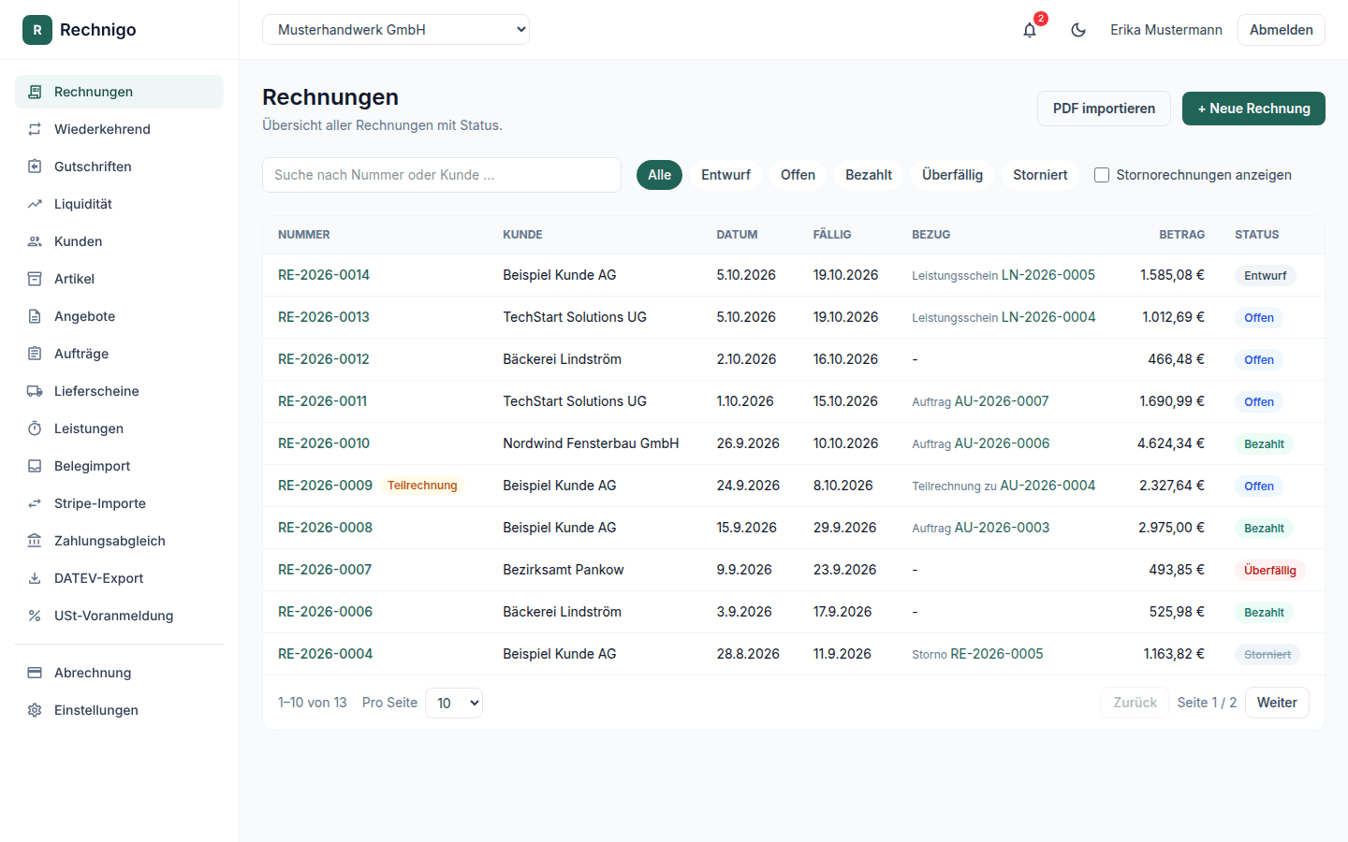
Task: Open Leistungsschein LN-2026-0005 link
Action: pyautogui.click(x=1048, y=275)
